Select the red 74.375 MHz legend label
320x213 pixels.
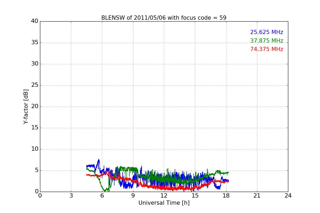[267, 49]
